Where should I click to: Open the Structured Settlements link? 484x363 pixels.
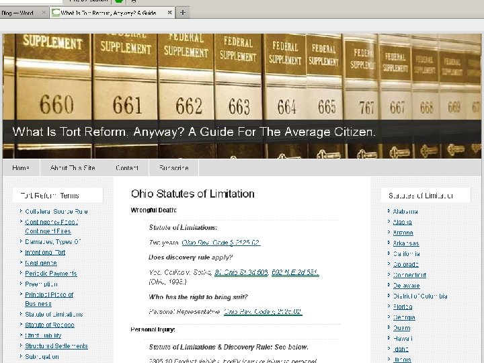pos(56,346)
